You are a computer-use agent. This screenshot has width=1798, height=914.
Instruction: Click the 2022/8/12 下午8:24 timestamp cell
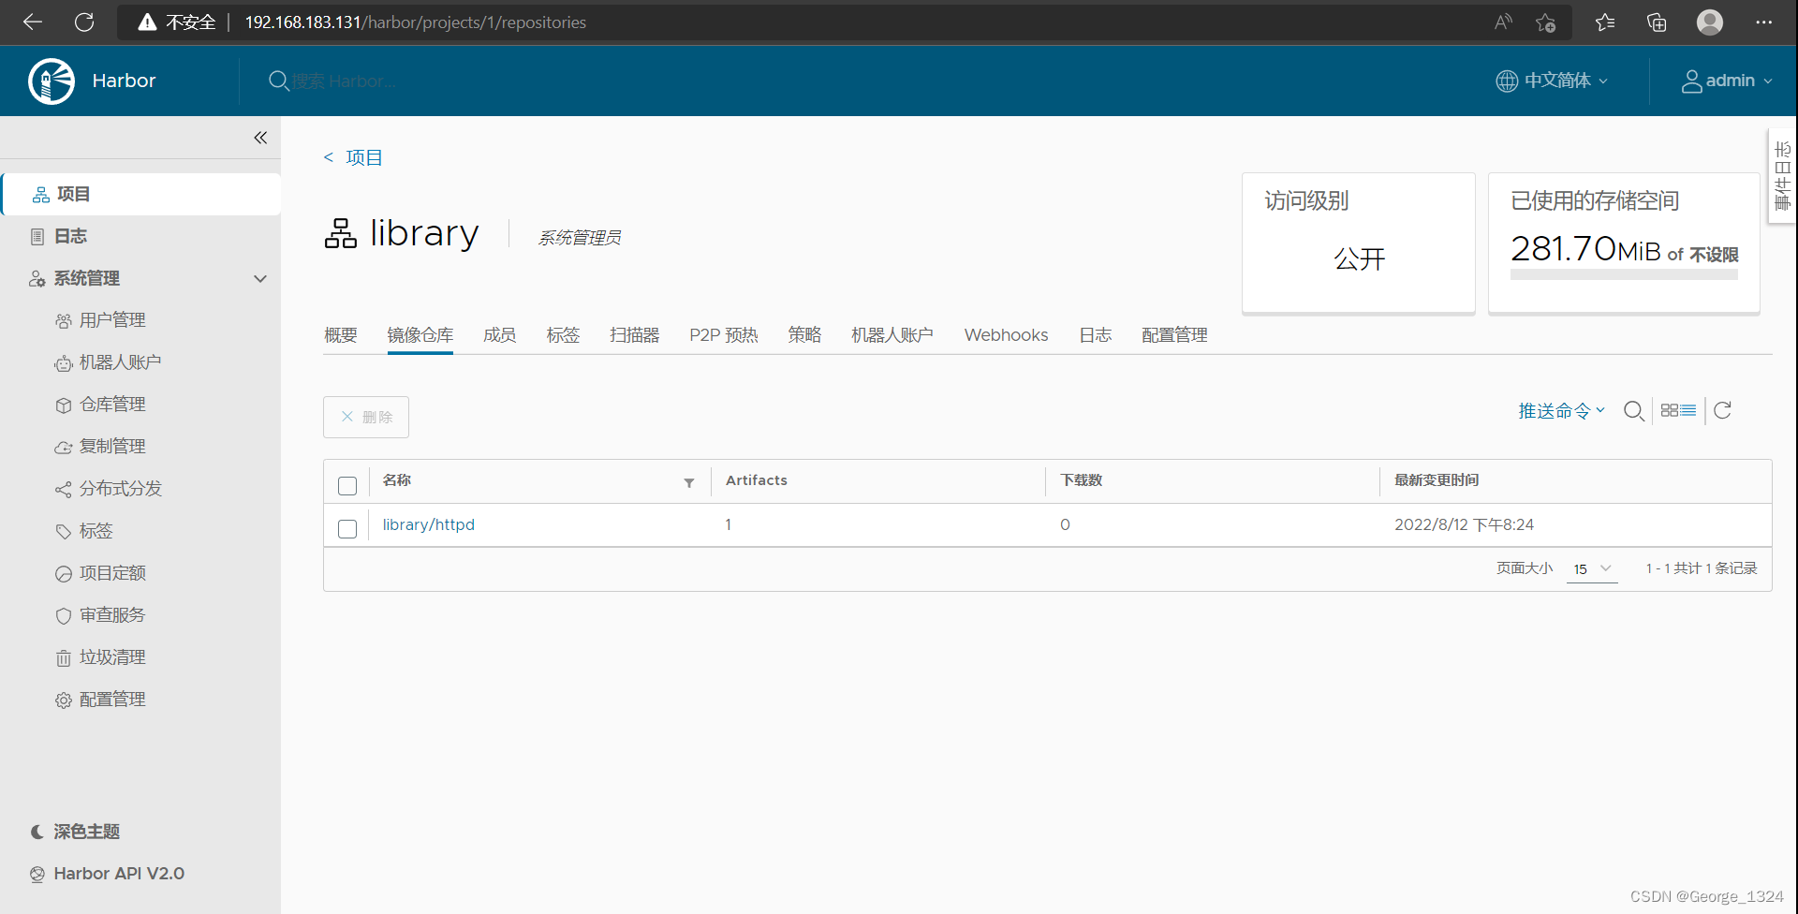[x=1464, y=525]
